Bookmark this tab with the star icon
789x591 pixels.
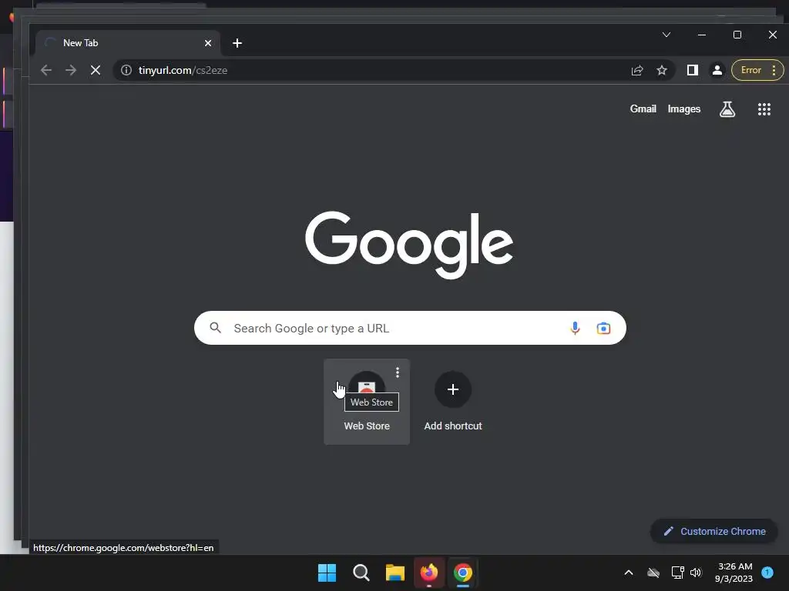pos(662,70)
